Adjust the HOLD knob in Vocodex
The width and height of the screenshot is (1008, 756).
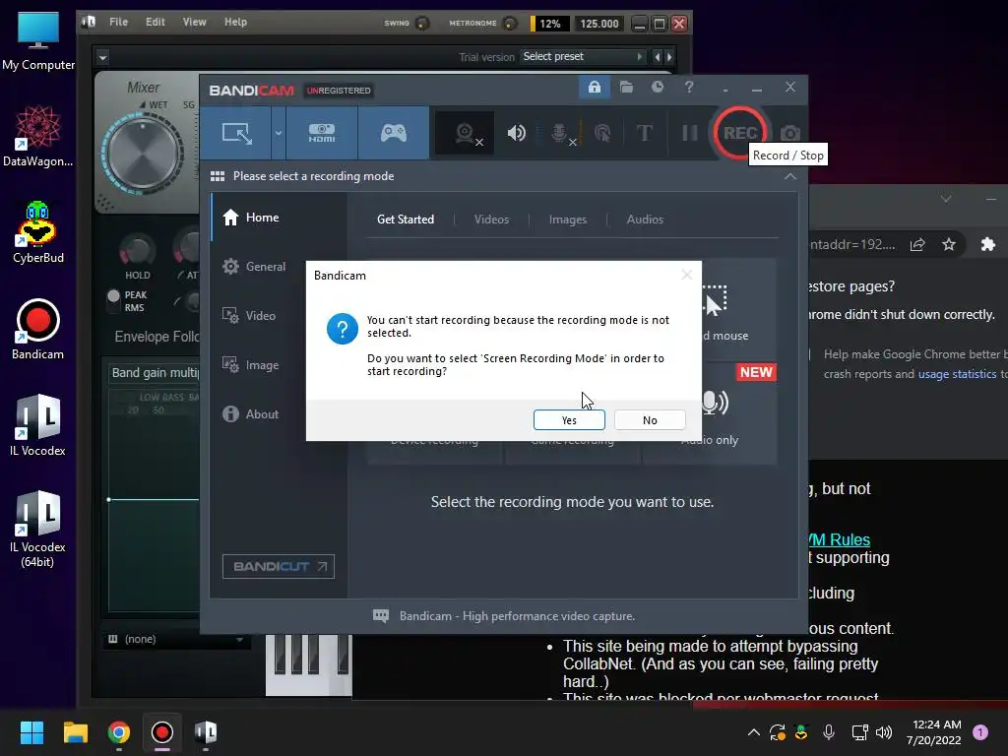point(137,250)
